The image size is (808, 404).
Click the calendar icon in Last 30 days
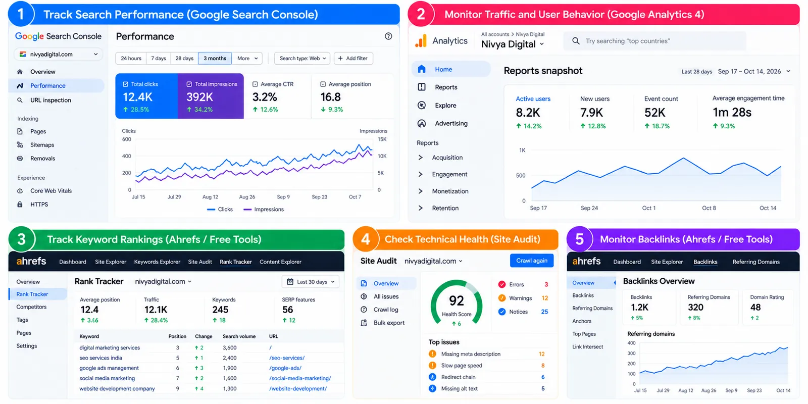290,282
